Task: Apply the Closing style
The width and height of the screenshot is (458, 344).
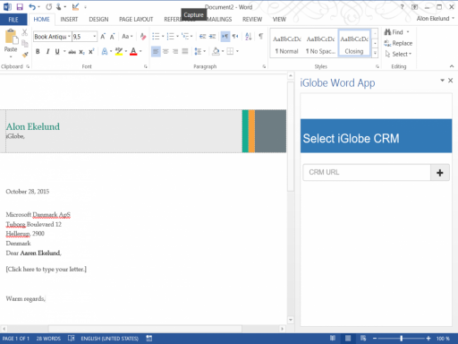Action: [354, 44]
